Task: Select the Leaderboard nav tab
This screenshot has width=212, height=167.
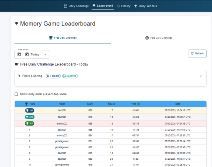Action: (x=103, y=6)
